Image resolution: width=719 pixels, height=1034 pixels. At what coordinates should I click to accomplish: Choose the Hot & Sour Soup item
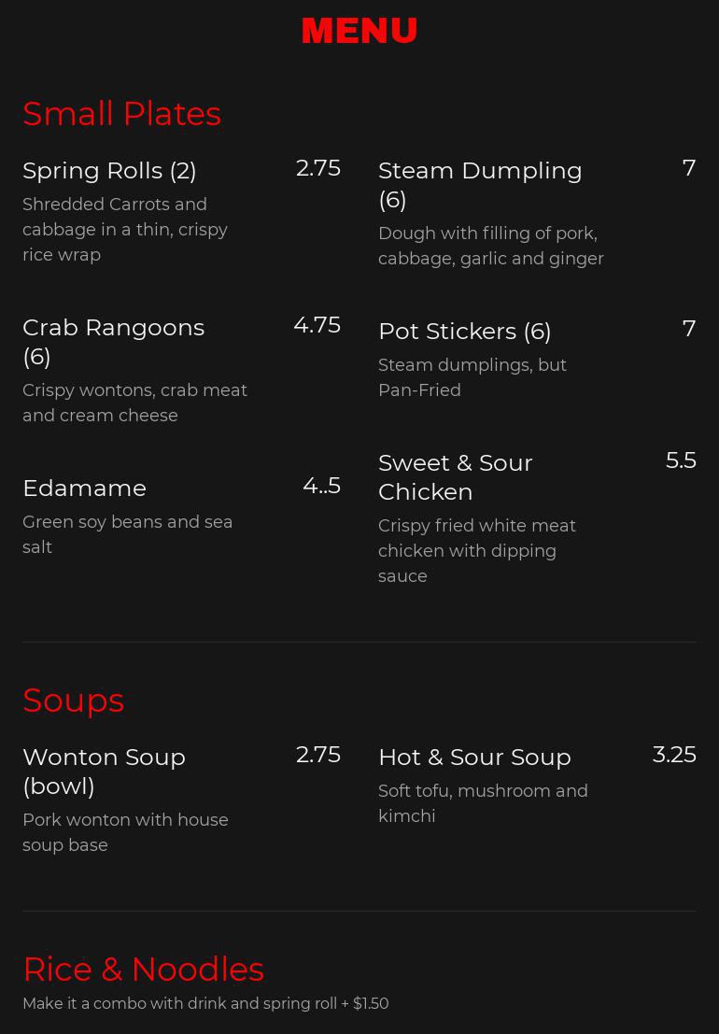tap(474, 758)
